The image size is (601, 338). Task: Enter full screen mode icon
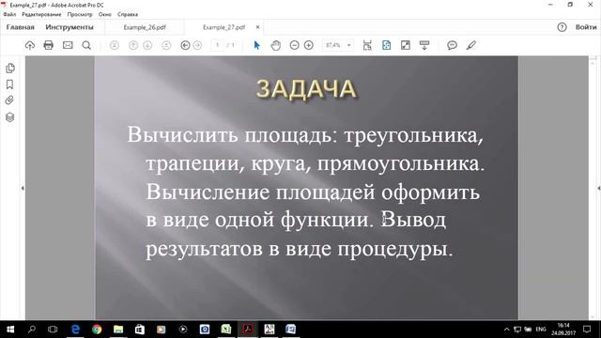[x=405, y=45]
